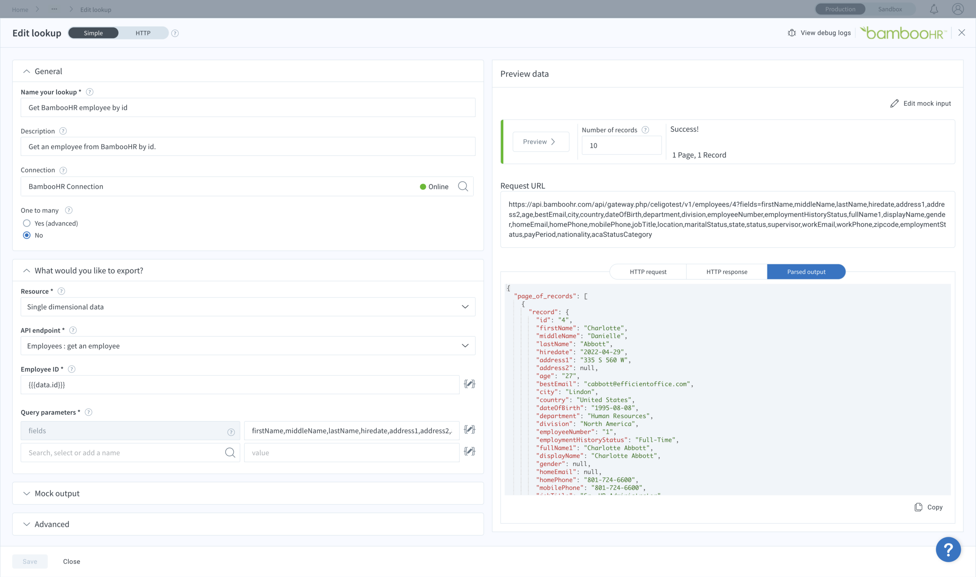
Task: Expand the Advanced section
Action: coord(26,524)
